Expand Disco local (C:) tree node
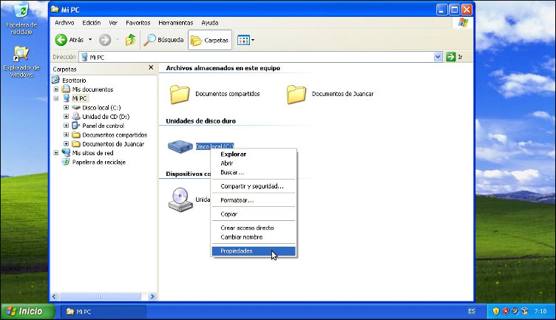 click(66, 107)
